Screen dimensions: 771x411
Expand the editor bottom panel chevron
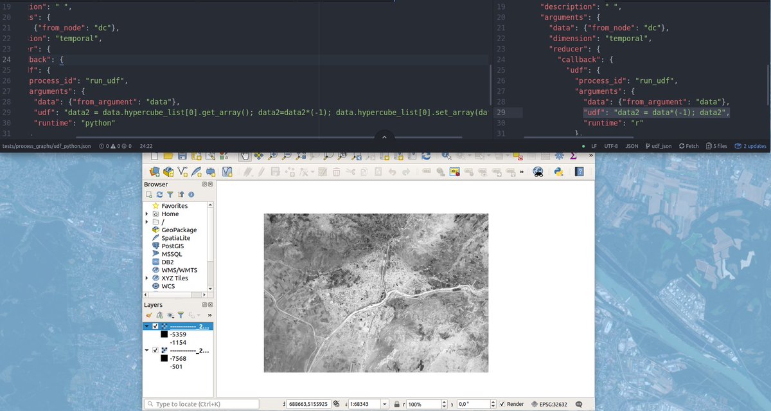coord(384,137)
